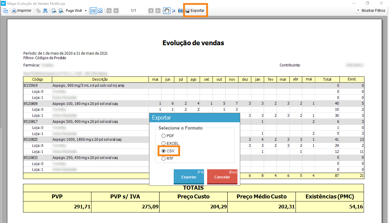
Task: Click the binoculars search icon
Action: click(x=45, y=11)
